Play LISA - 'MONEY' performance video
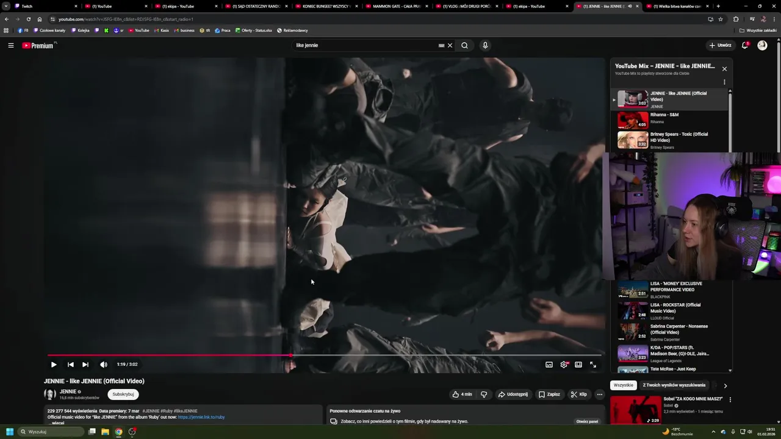This screenshot has height=439, width=781. point(669,290)
